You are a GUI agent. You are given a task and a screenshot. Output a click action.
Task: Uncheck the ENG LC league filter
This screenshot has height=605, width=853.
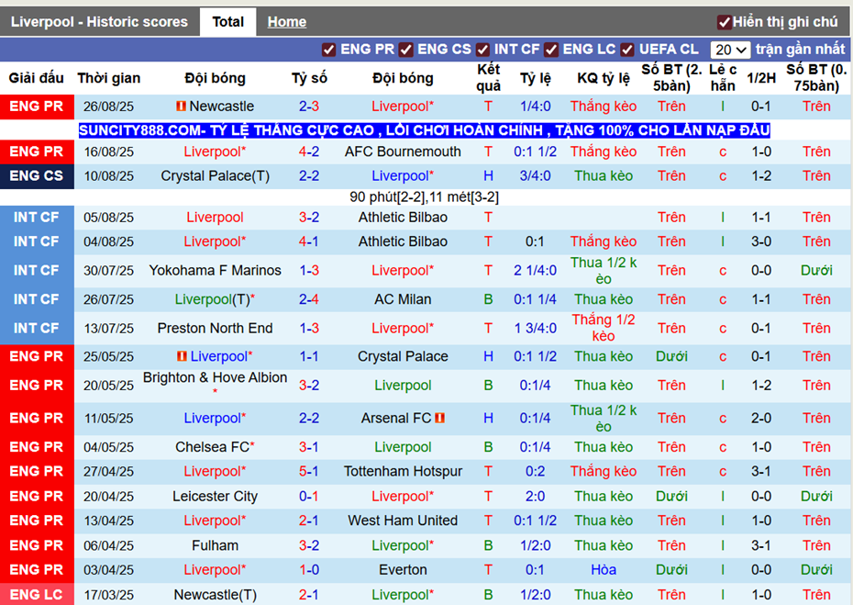pos(551,50)
